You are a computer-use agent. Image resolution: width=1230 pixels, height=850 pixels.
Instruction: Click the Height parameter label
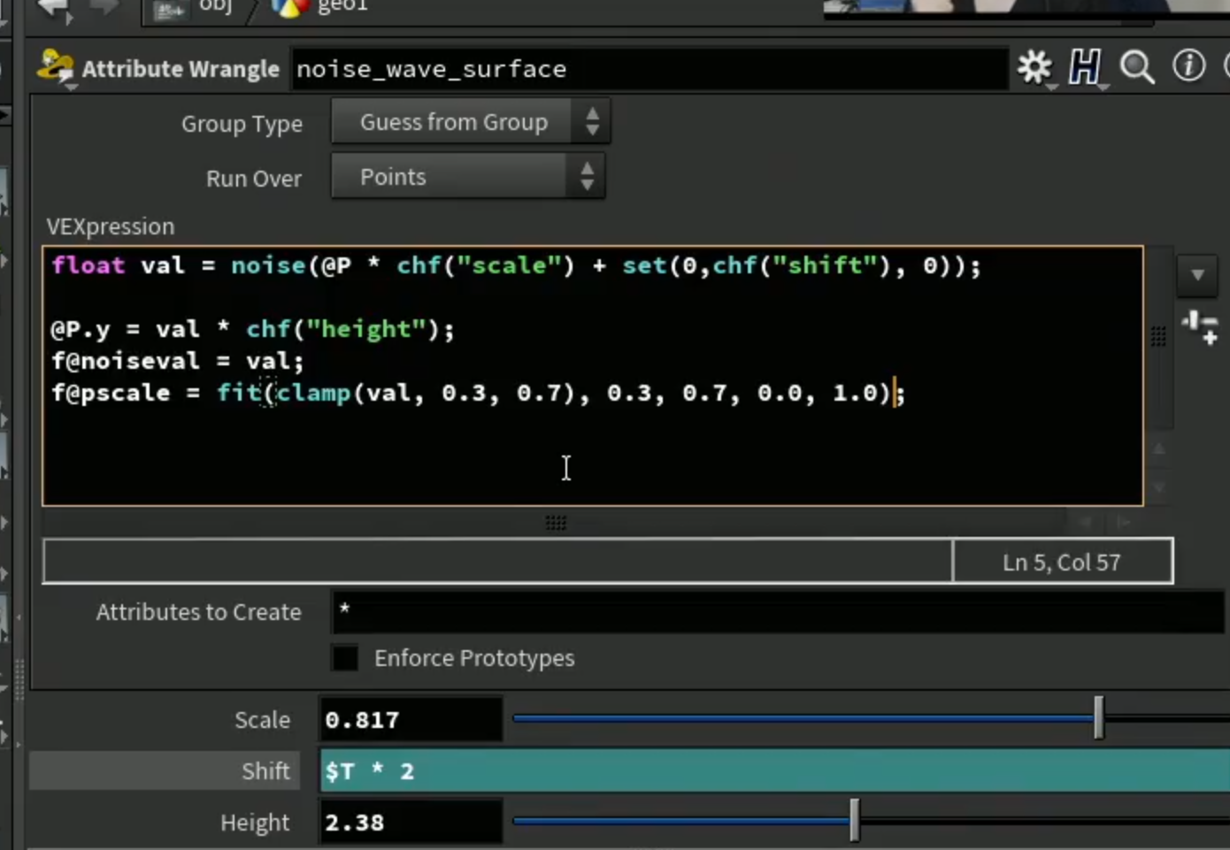255,823
